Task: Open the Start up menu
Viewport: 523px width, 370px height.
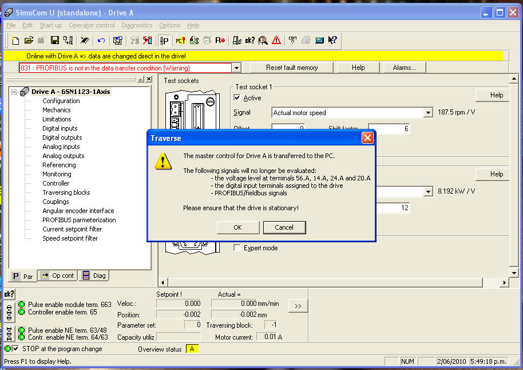Action: coord(51,25)
